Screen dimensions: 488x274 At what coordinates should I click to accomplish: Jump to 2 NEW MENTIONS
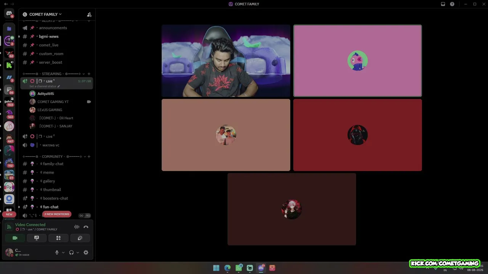57,214
